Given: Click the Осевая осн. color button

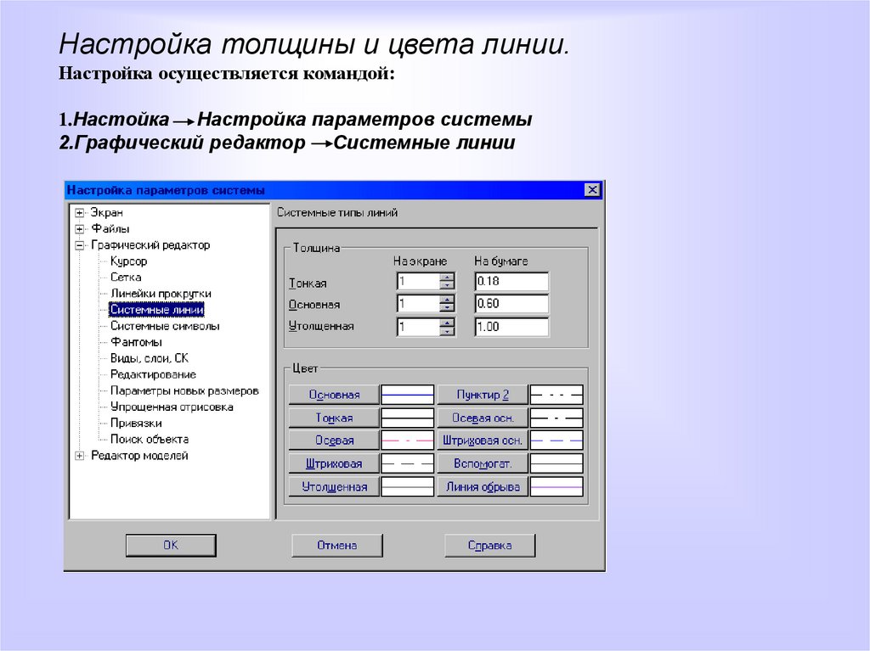Looking at the screenshot, I should 483,418.
